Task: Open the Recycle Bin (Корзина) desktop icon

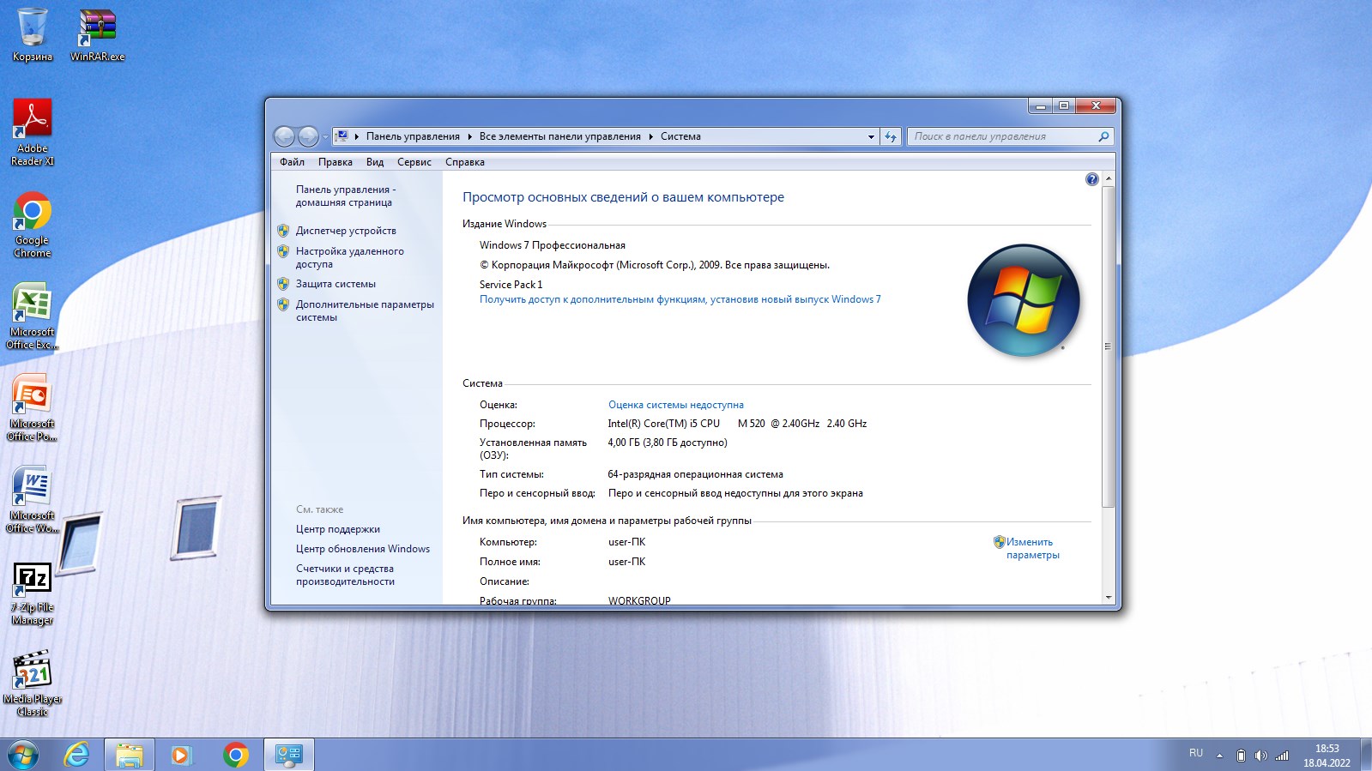Action: 33,34
